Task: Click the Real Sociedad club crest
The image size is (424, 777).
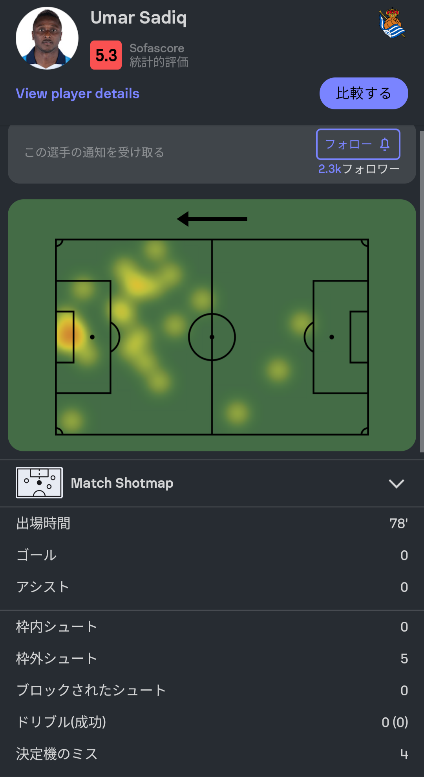Action: click(x=392, y=23)
